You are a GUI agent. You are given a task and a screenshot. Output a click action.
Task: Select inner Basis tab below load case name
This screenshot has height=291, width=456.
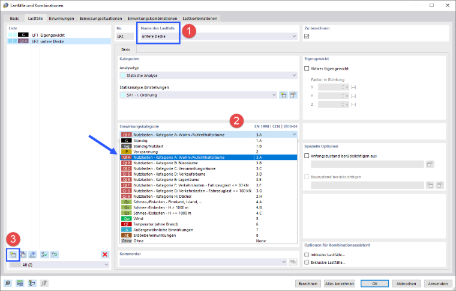125,49
